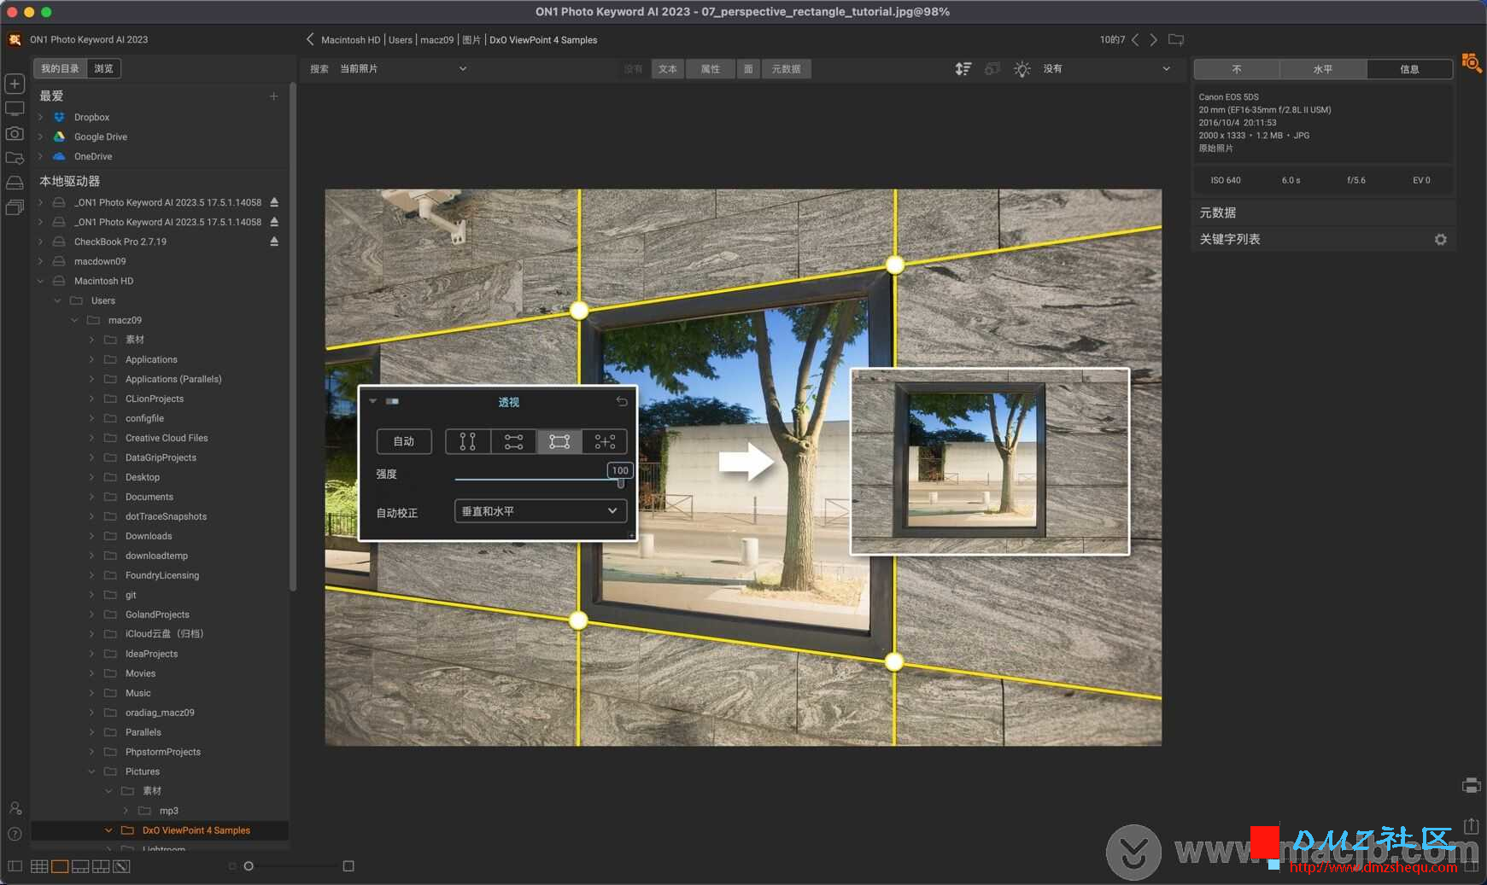The width and height of the screenshot is (1487, 885).
Task: Click the stack photos icon beside sort
Action: click(992, 69)
